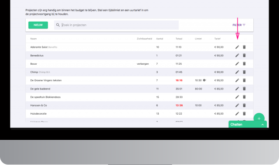The width and height of the screenshot is (279, 165).
Task: Sort by Limiet column header
Action: point(198,39)
